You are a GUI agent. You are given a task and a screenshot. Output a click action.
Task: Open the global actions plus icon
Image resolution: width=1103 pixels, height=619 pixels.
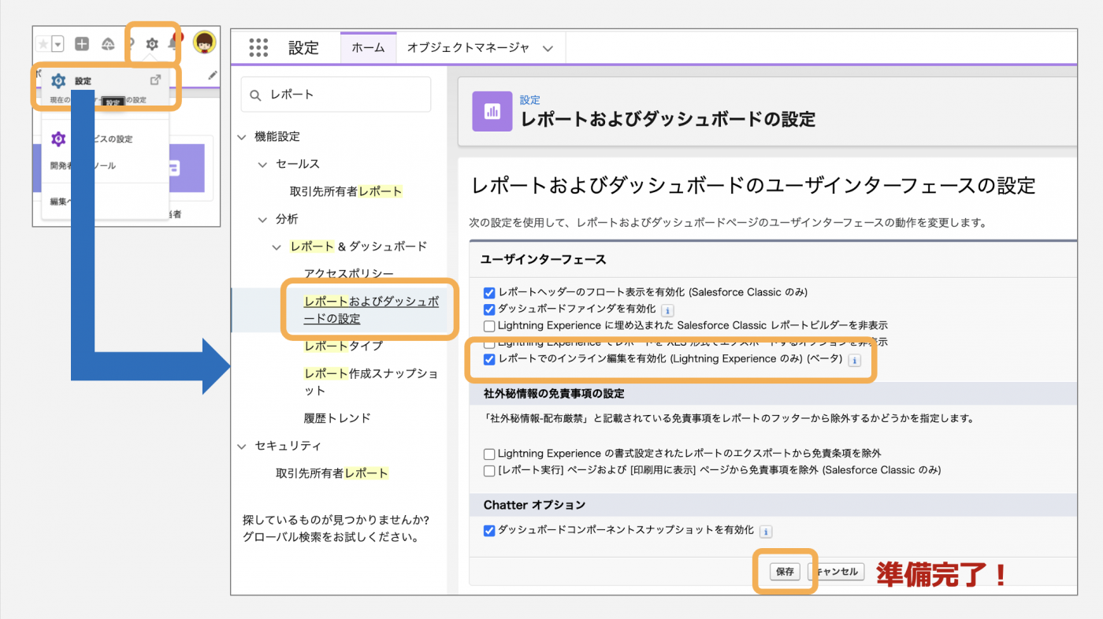(x=82, y=44)
